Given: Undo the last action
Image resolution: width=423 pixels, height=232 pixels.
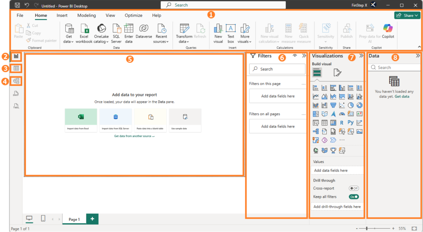Looking at the screenshot, I should coord(26,5).
